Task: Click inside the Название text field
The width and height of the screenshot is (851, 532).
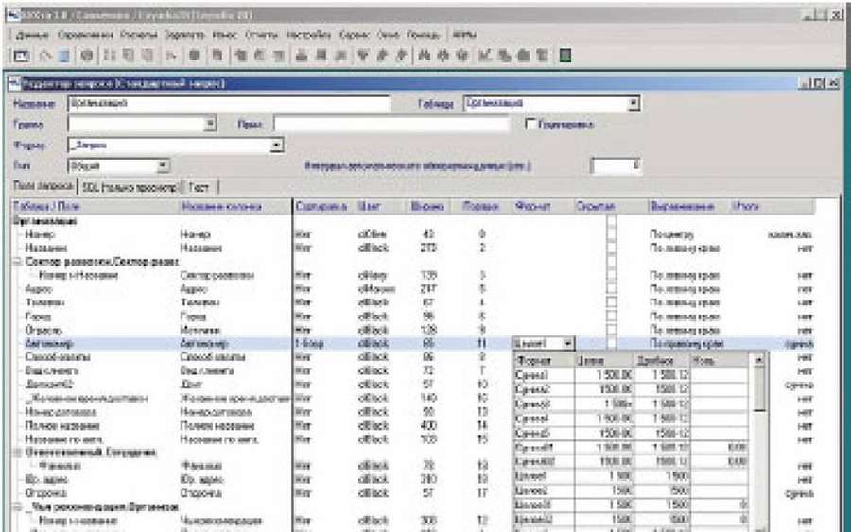Action: (x=227, y=104)
